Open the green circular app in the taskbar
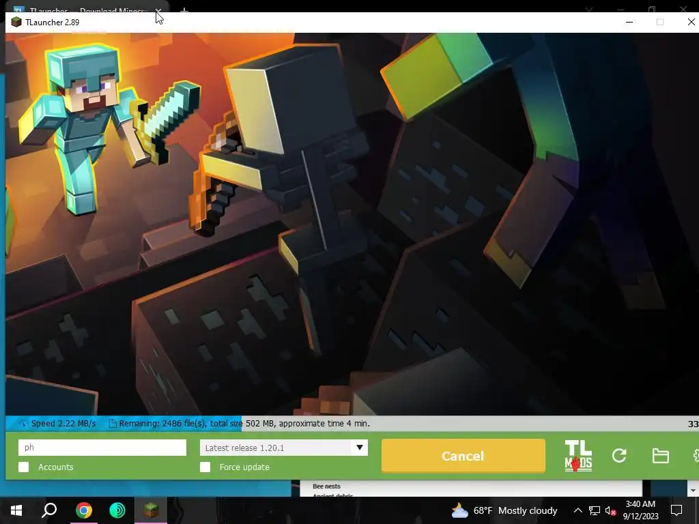699x524 pixels. pos(117,510)
